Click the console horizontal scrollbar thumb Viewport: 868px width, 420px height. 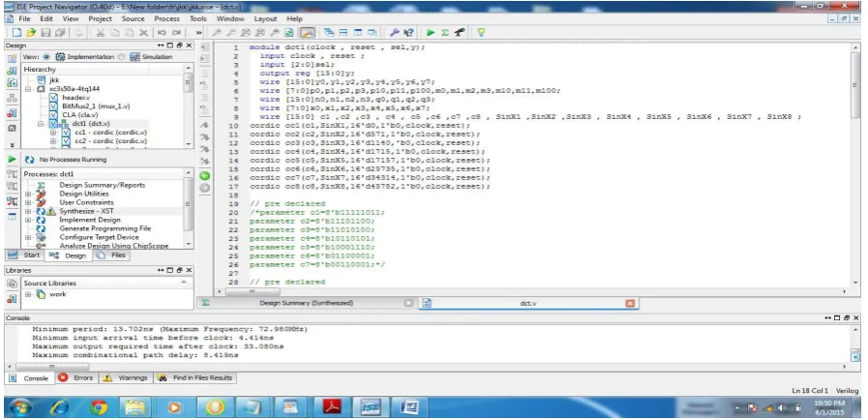pos(52,367)
